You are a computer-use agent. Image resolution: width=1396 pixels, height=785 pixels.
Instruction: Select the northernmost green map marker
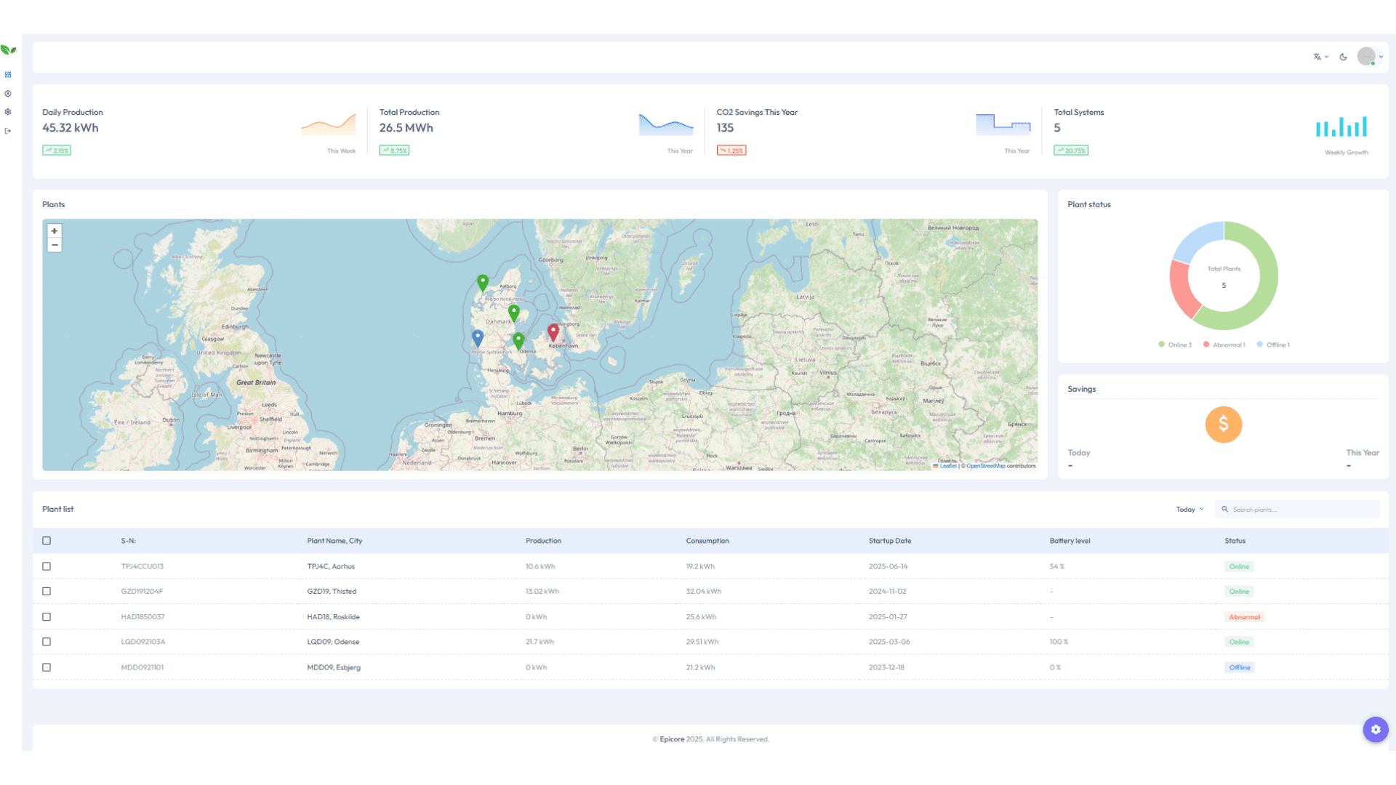[483, 283]
